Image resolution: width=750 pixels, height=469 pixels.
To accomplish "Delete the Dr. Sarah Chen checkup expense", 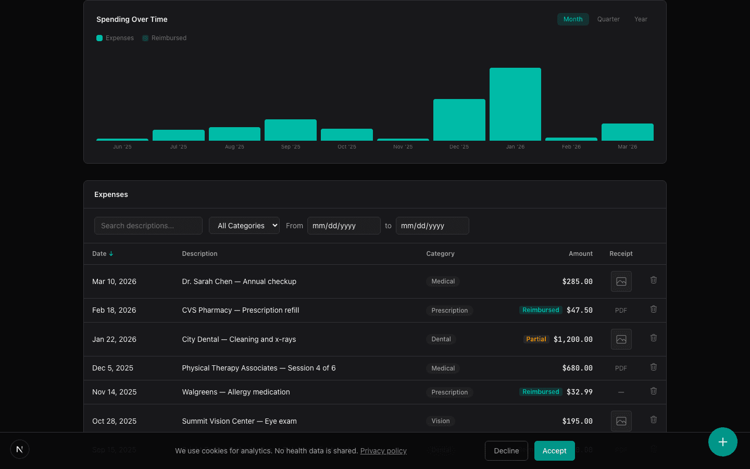I will pos(654,280).
